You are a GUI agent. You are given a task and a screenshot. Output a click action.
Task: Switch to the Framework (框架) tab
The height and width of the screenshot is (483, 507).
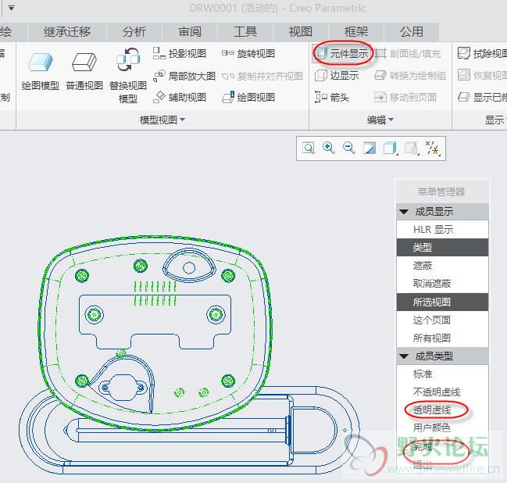(x=356, y=32)
